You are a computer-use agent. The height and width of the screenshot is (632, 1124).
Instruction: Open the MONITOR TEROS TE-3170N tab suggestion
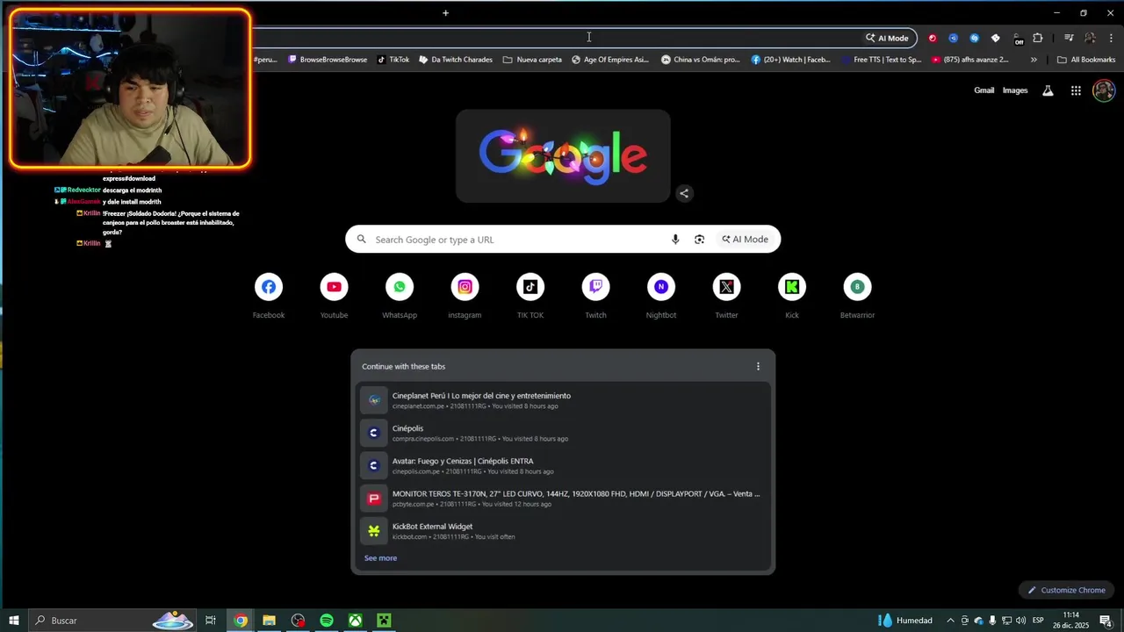coord(563,499)
